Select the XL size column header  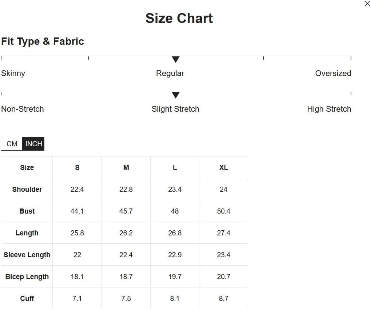tap(224, 167)
